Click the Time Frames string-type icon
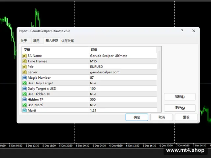Viewport: 211px width, 158px height. coord(24,61)
